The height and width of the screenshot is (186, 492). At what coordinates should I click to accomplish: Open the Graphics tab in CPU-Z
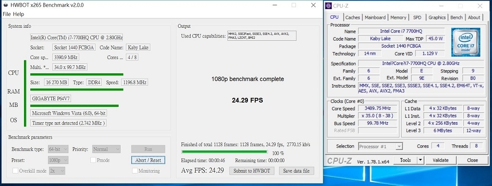pos(437,18)
